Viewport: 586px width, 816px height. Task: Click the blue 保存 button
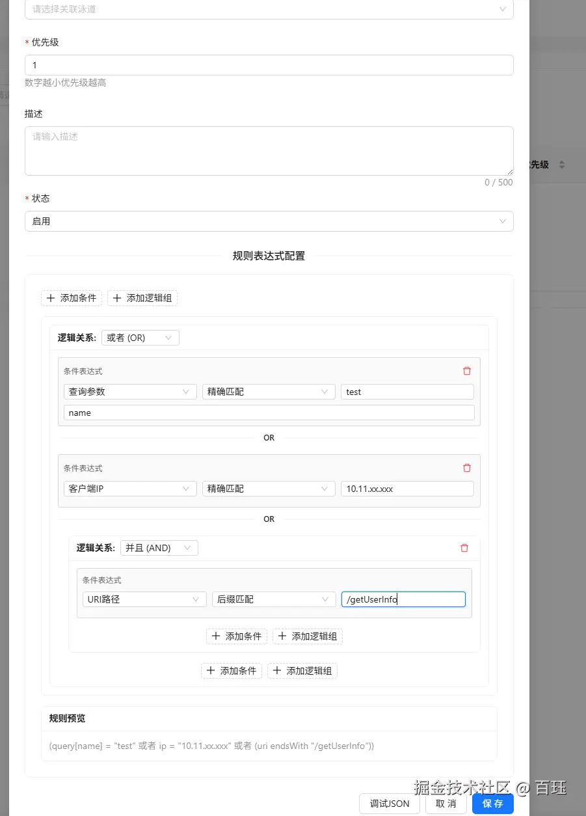493,804
